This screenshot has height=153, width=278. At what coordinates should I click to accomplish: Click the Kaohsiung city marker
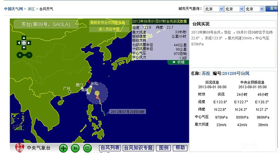tap(88, 93)
